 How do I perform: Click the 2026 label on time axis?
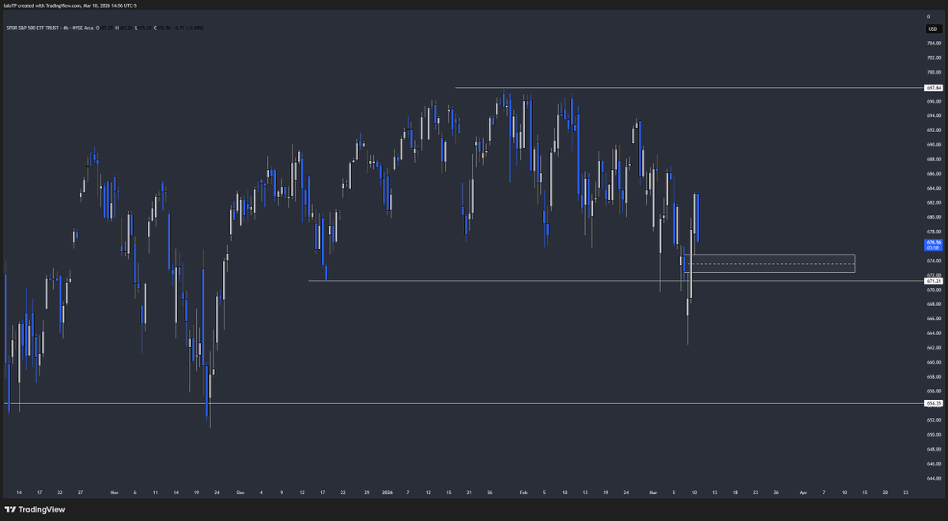[x=387, y=493]
